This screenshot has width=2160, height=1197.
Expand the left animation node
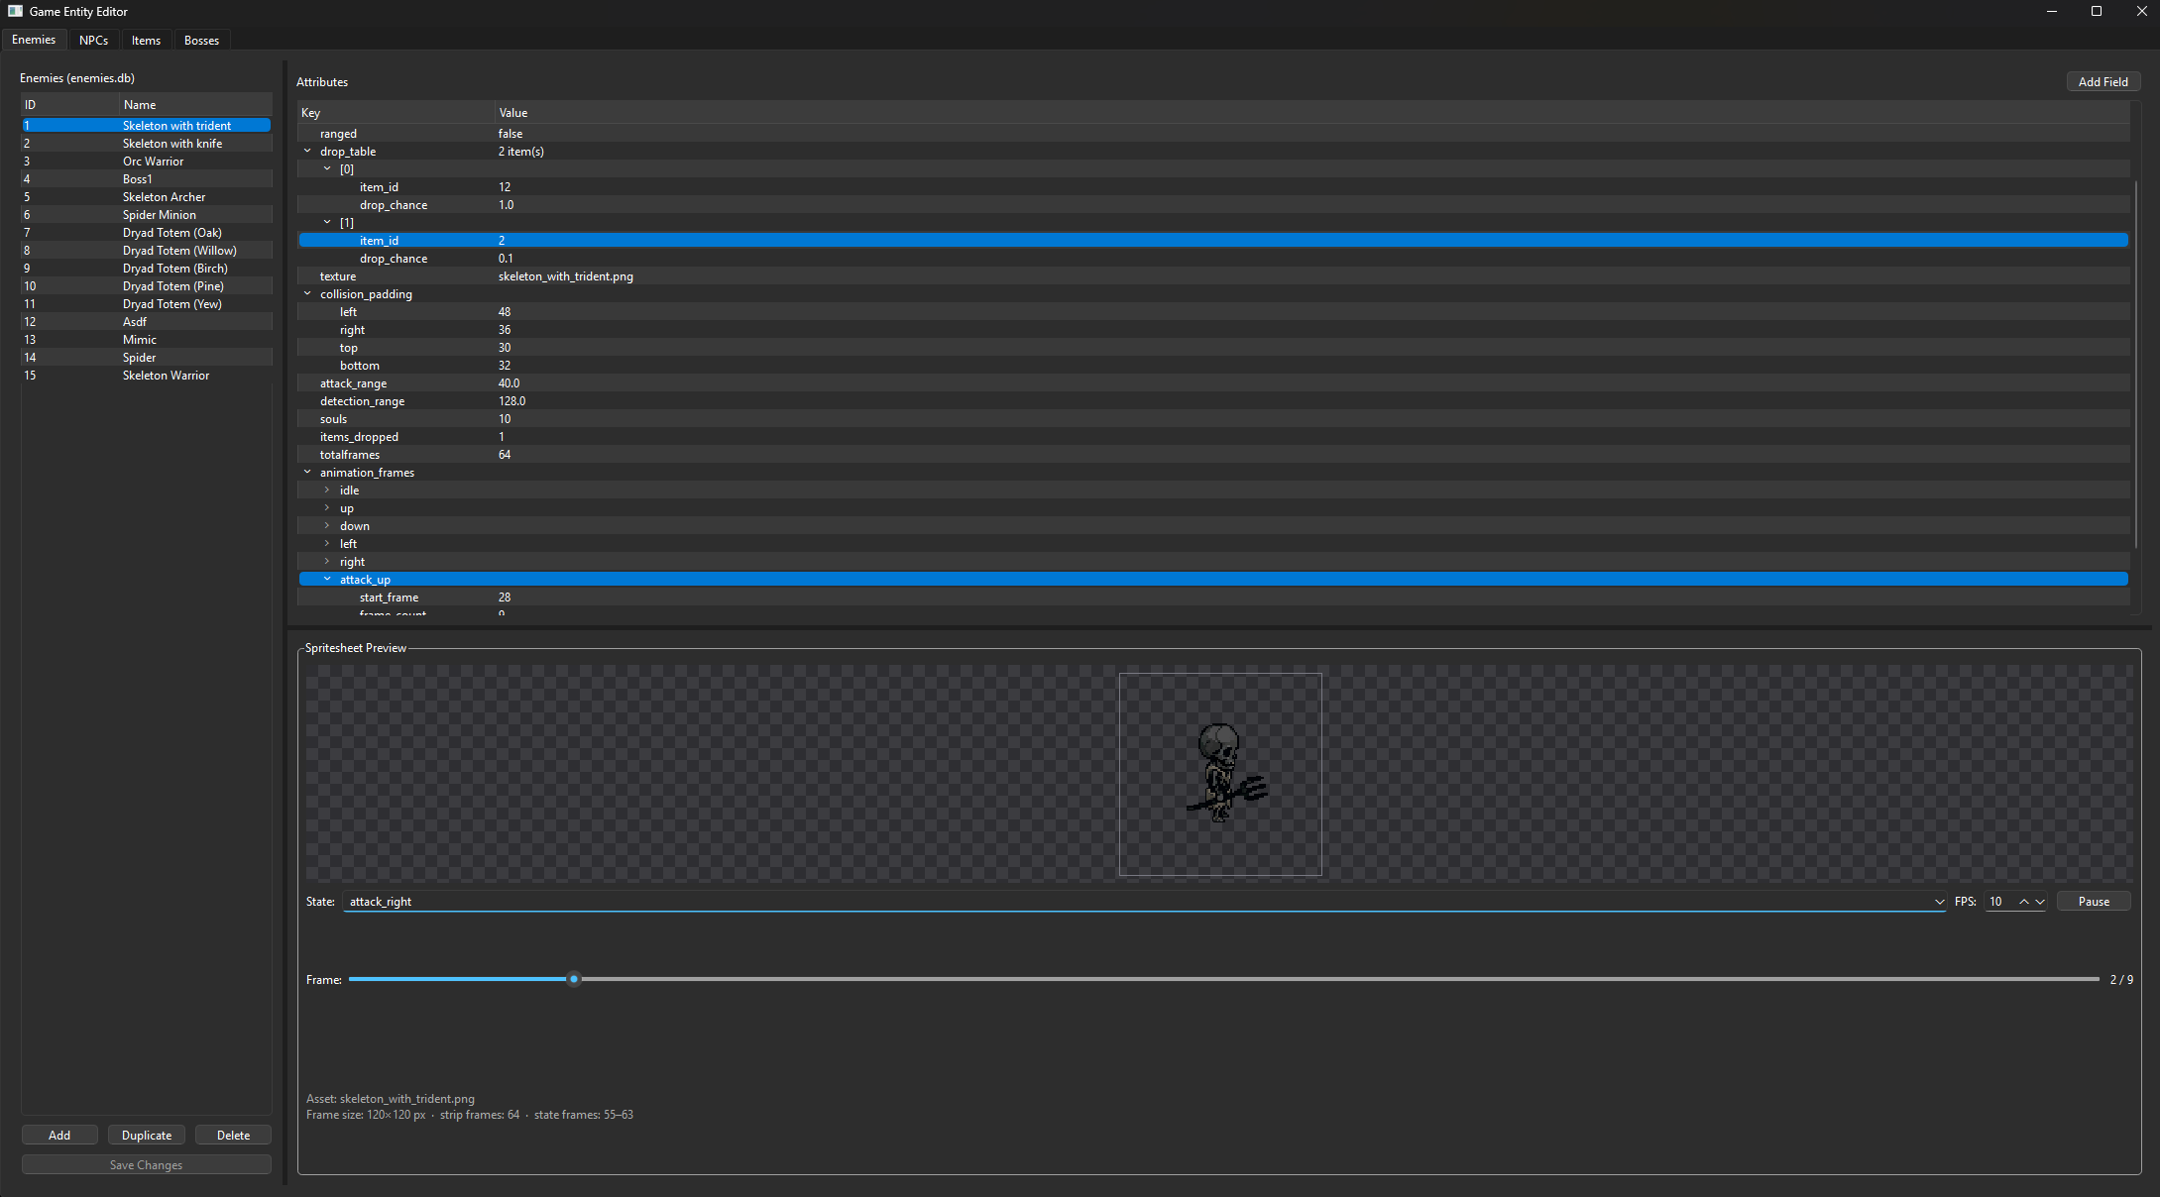pos(327,544)
